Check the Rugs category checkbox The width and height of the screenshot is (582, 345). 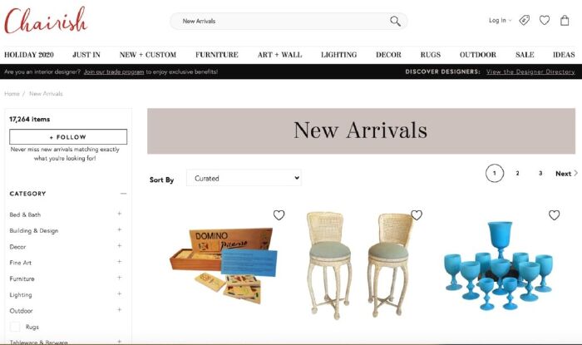[15, 327]
